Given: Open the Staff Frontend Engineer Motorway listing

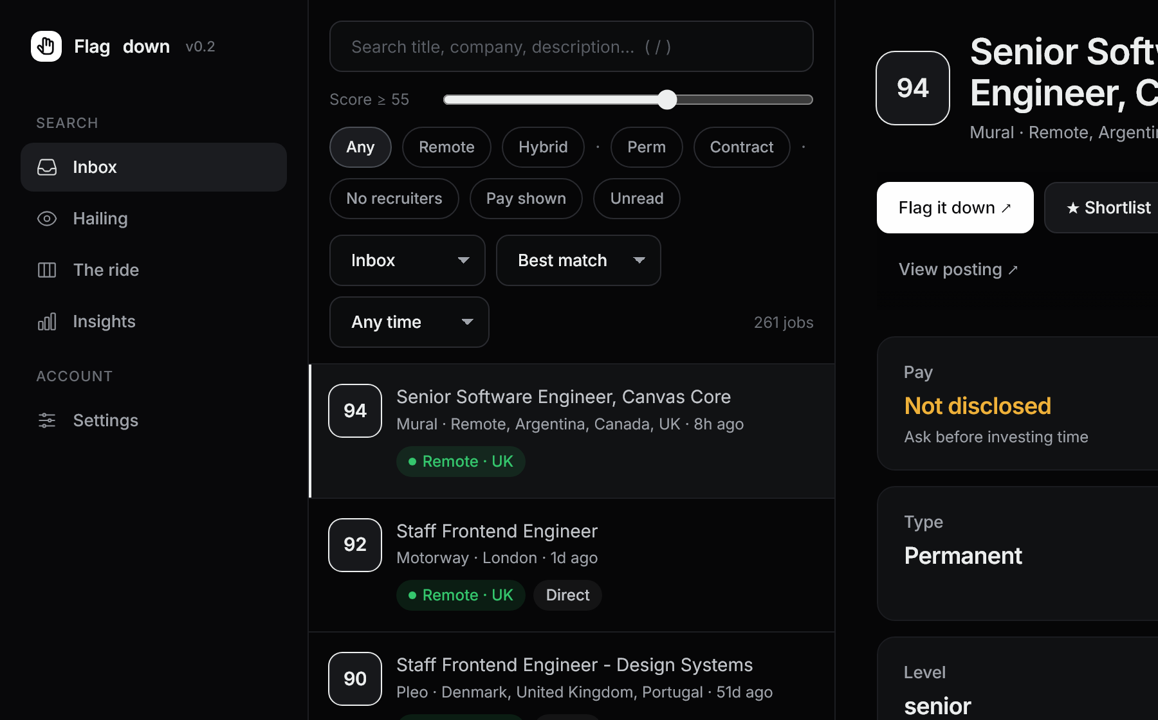Looking at the screenshot, I should click(573, 565).
